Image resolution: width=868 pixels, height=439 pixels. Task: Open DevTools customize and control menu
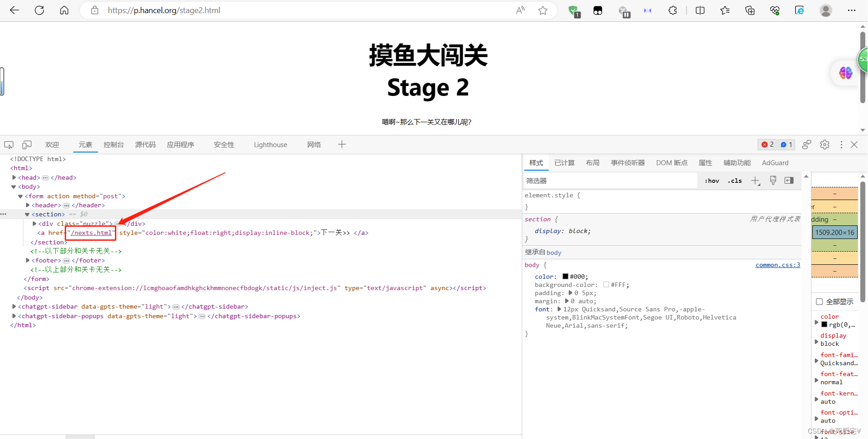click(841, 144)
